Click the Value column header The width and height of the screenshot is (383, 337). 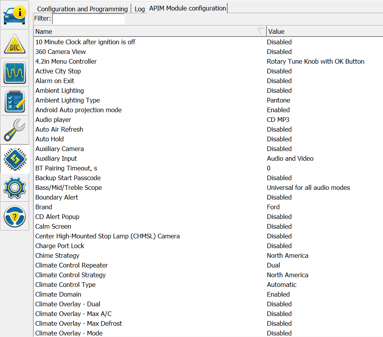pos(324,31)
